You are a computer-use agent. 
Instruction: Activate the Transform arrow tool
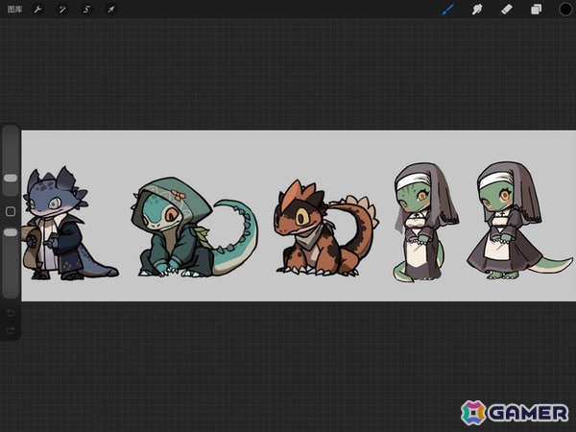click(111, 10)
